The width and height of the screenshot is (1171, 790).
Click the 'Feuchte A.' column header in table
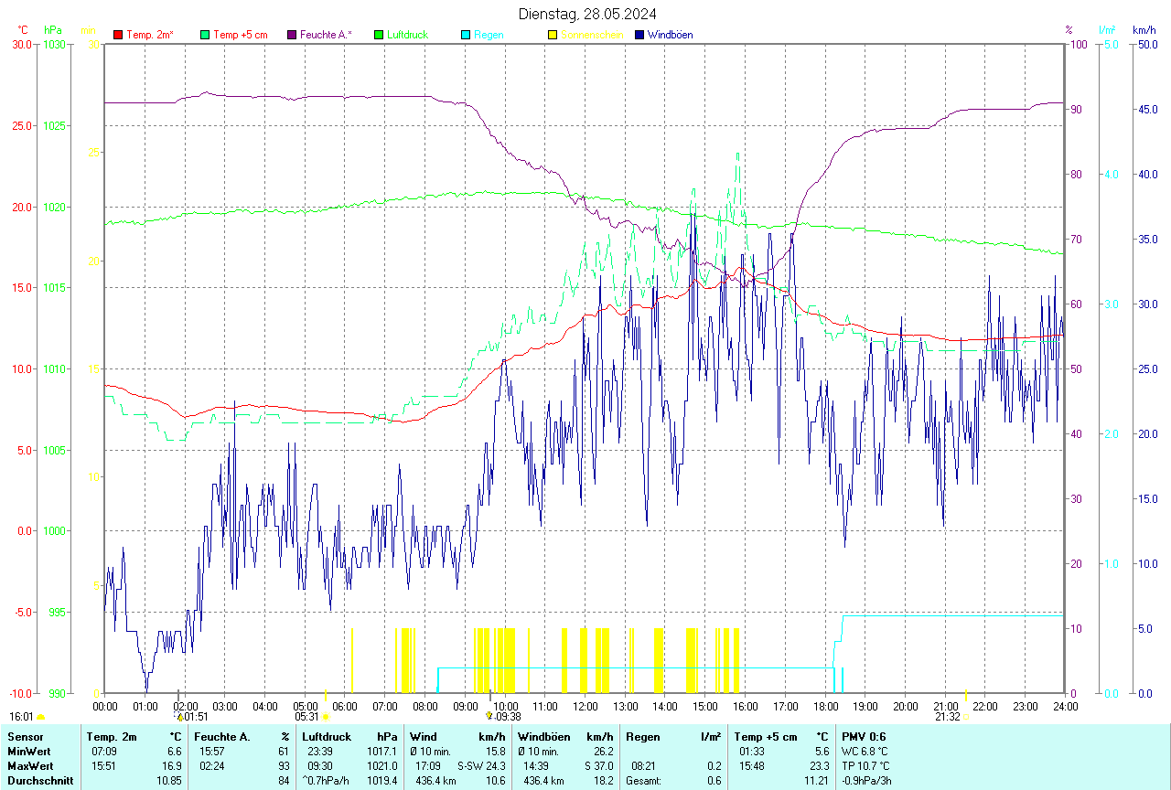(222, 737)
